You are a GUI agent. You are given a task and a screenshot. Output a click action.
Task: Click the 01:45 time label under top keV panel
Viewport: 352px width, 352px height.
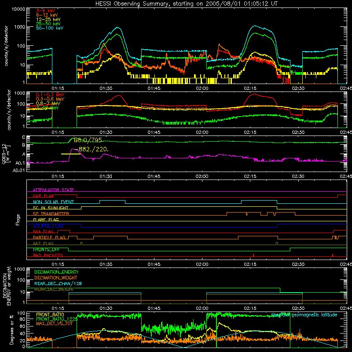tap(154, 88)
